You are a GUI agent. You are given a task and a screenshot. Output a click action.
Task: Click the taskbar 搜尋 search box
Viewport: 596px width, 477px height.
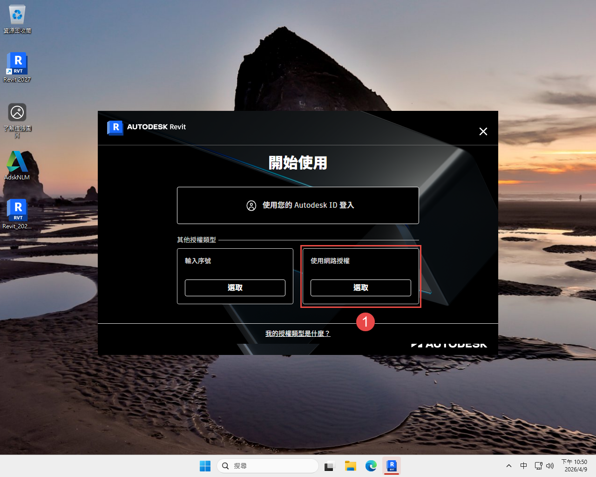click(268, 466)
